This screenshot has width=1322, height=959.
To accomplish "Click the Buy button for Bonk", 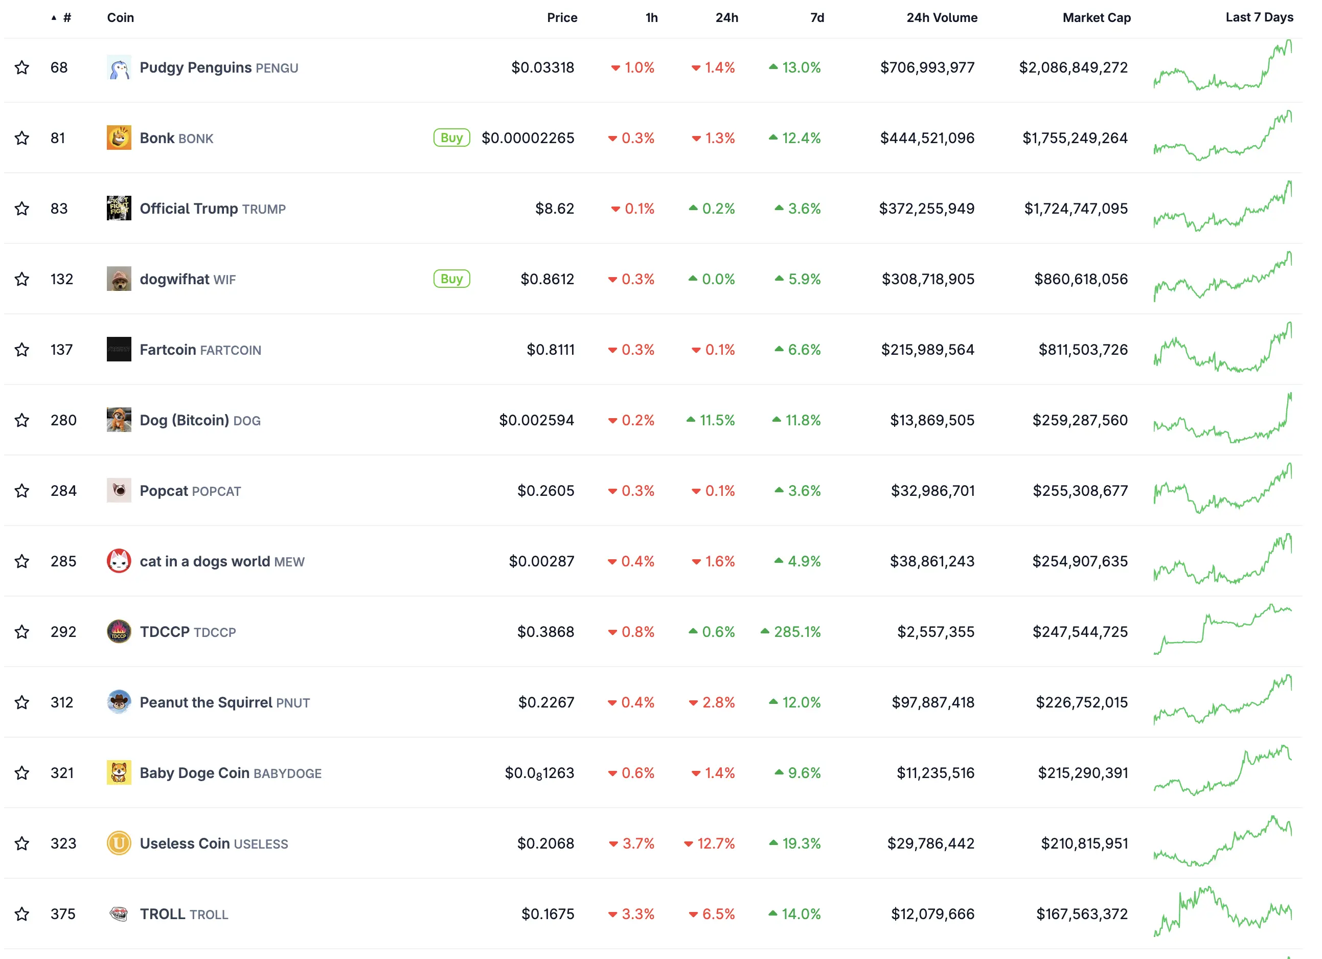I will [x=452, y=138].
